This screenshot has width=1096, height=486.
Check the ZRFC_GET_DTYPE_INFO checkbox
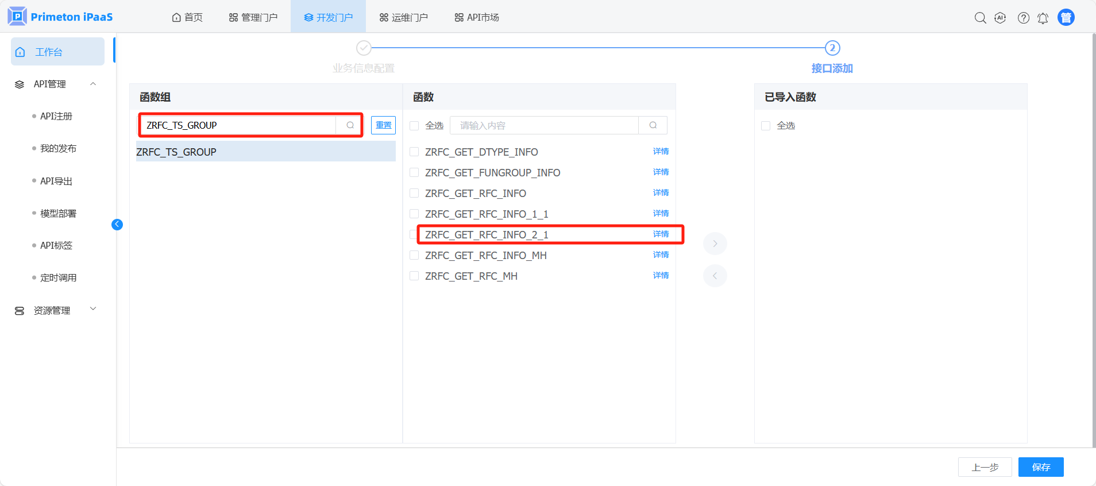tap(414, 152)
